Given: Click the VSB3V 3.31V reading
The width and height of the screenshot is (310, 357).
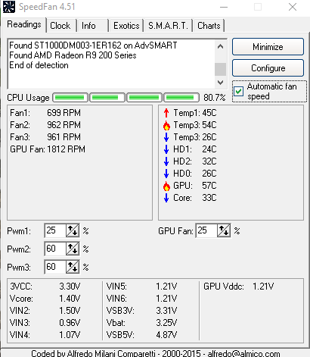Looking at the screenshot, I should coord(141,311).
